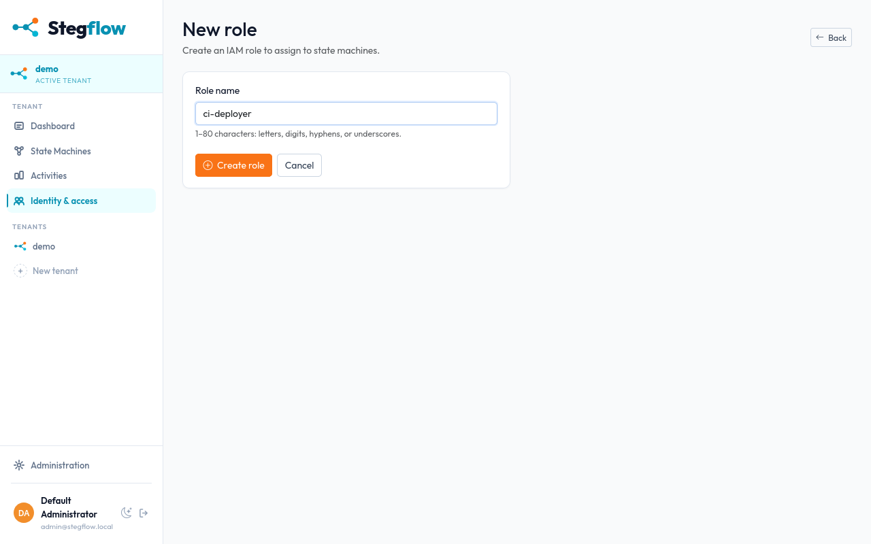Click the Administration gear icon
Screen dimensions: 871x544
pyautogui.click(x=19, y=465)
